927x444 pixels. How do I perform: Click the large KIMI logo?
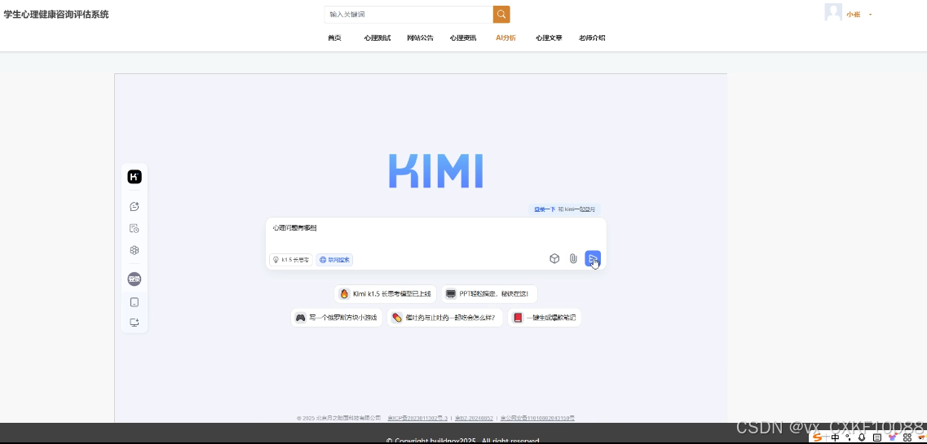(x=435, y=171)
